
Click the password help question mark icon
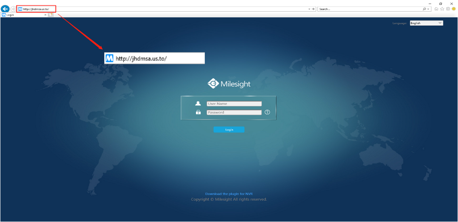267,112
